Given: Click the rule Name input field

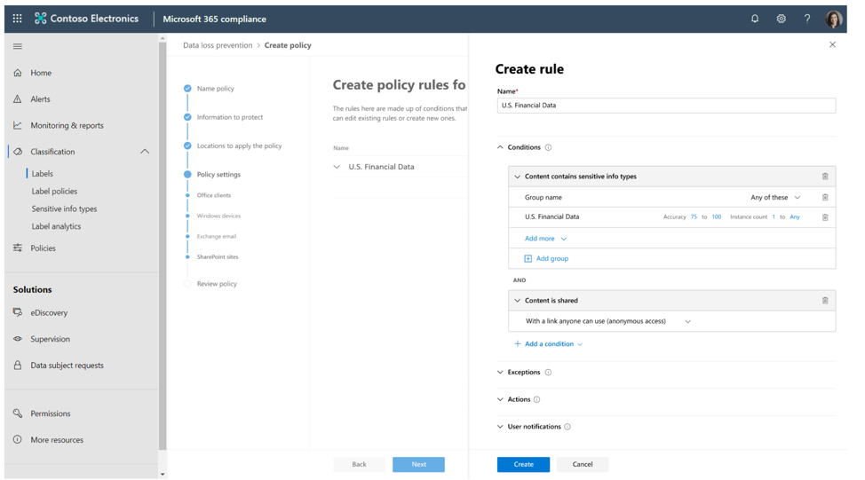Looking at the screenshot, I should click(x=666, y=106).
